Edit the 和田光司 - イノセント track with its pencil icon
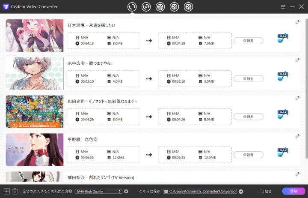 pyautogui.click(x=297, y=98)
